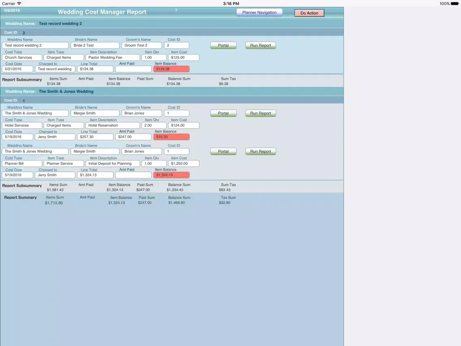Click the $1,468.80 Balance Sum total
The height and width of the screenshot is (346, 461).
(x=177, y=203)
